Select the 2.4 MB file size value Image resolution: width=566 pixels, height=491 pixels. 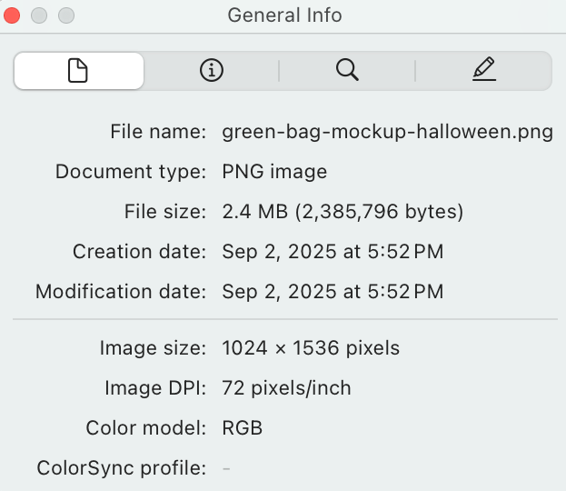click(x=343, y=212)
